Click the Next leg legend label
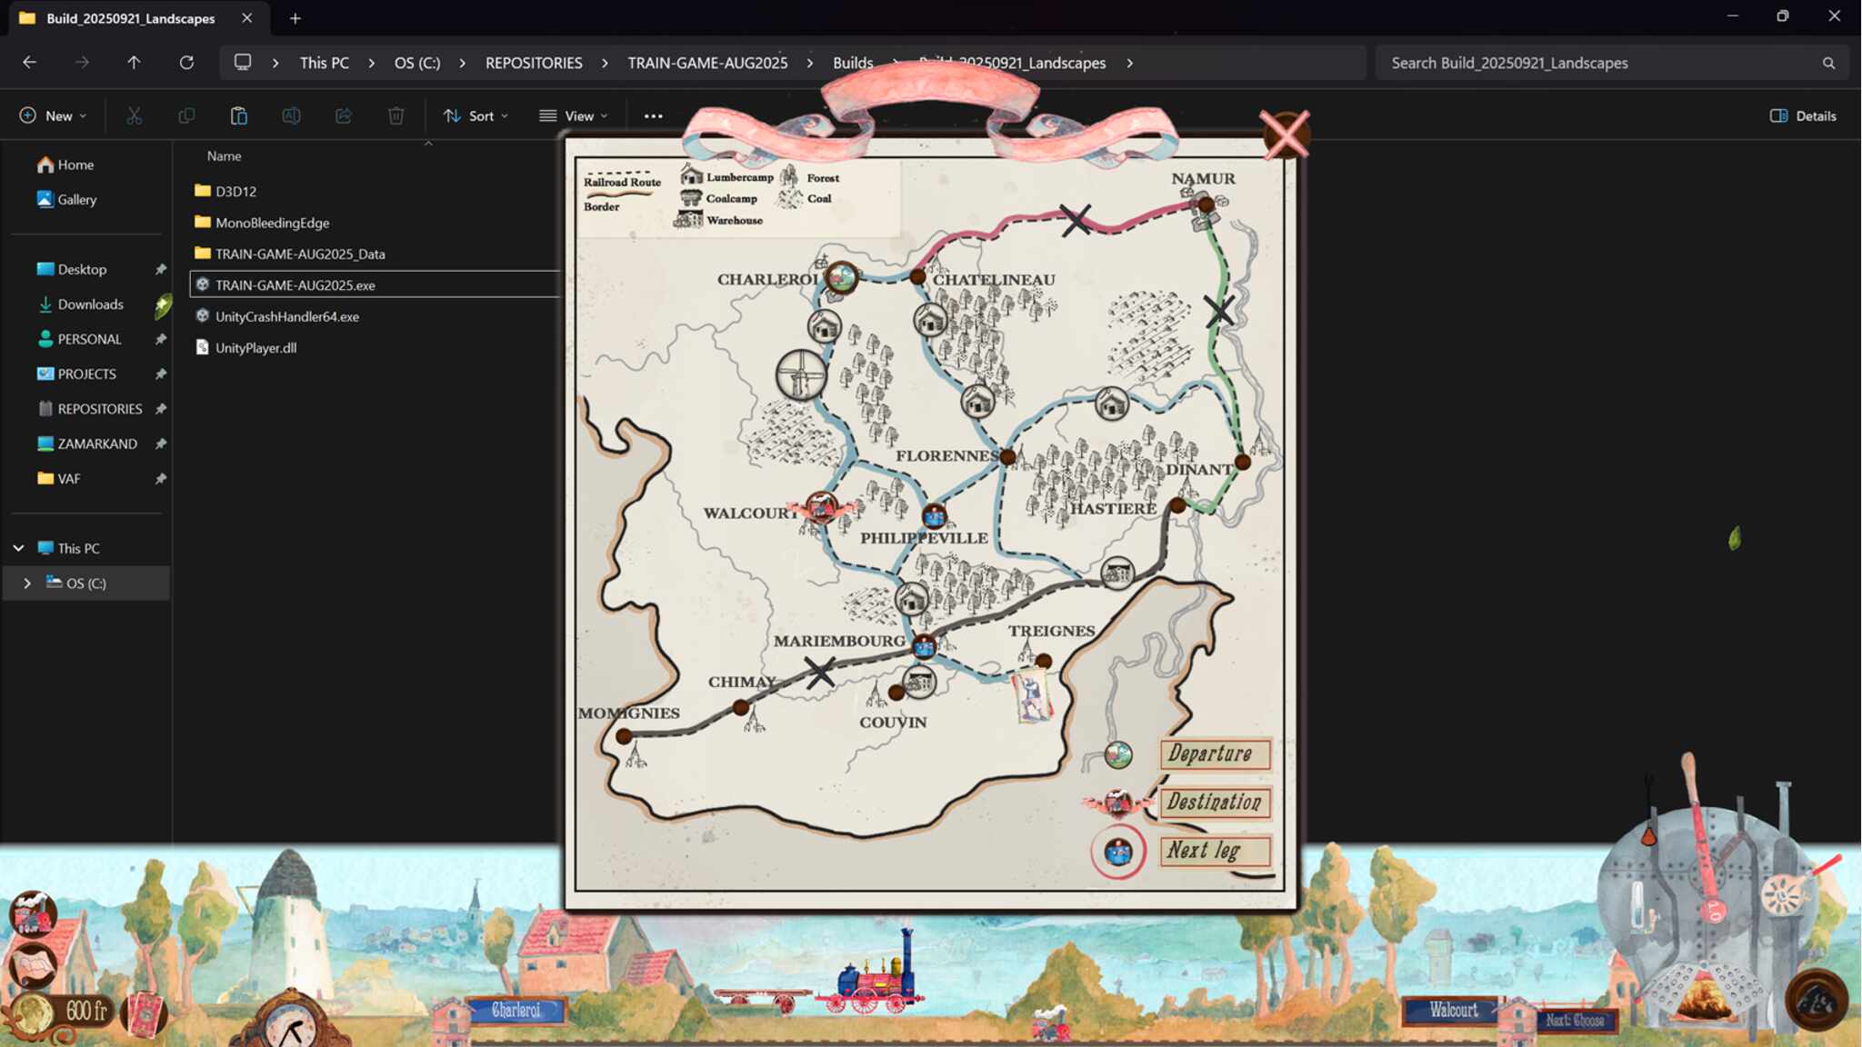This screenshot has height=1047, width=1862. click(1214, 851)
